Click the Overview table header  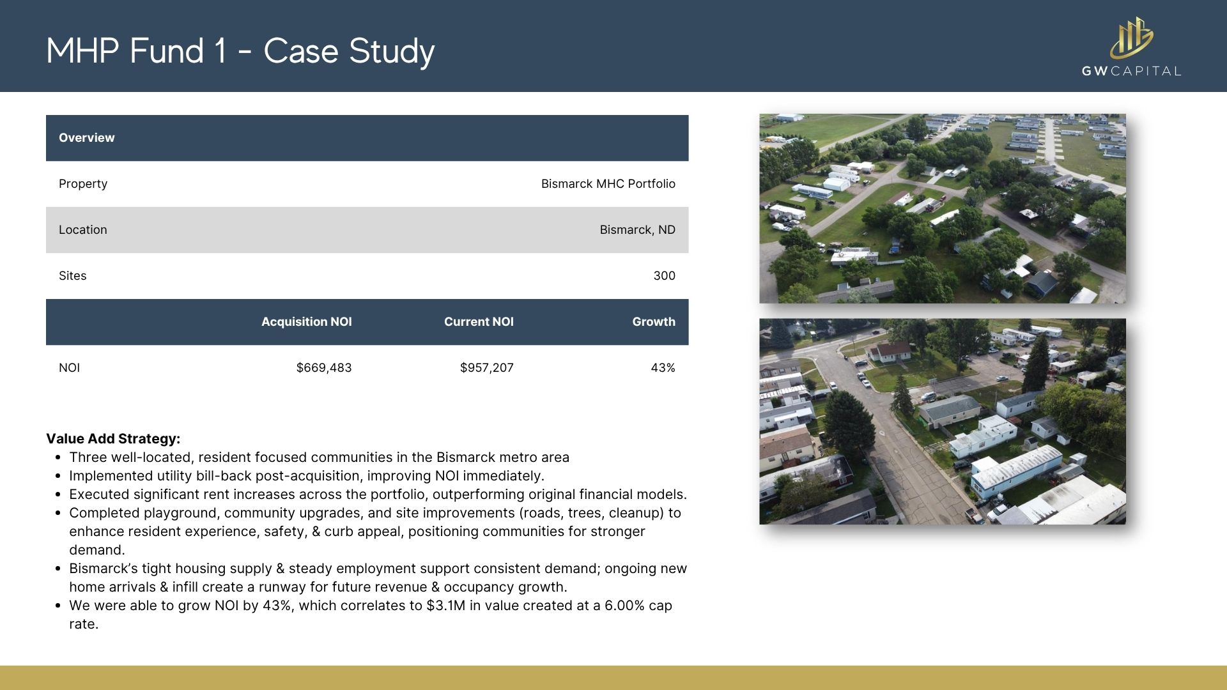87,138
